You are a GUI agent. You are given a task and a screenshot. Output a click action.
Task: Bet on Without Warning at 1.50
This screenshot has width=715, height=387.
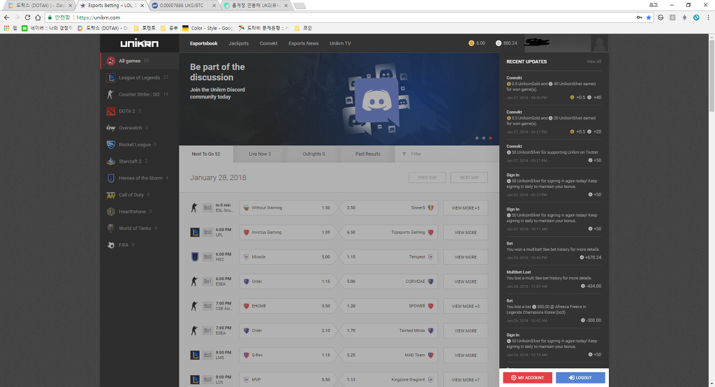coord(287,207)
